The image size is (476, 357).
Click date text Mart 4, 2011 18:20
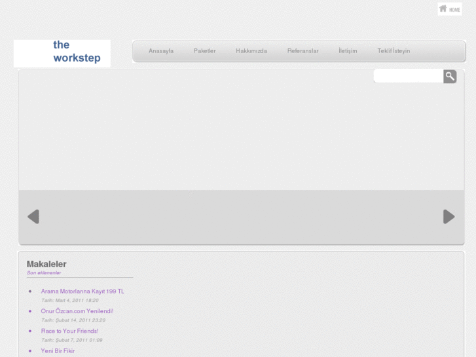[x=77, y=300]
